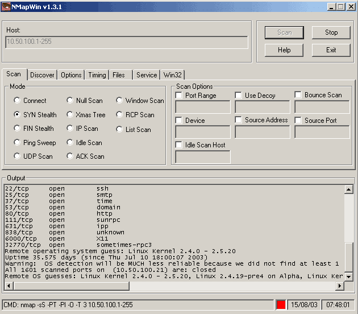Click output line "80/tcp open http"
This screenshot has height=314, width=358.
(x=59, y=213)
